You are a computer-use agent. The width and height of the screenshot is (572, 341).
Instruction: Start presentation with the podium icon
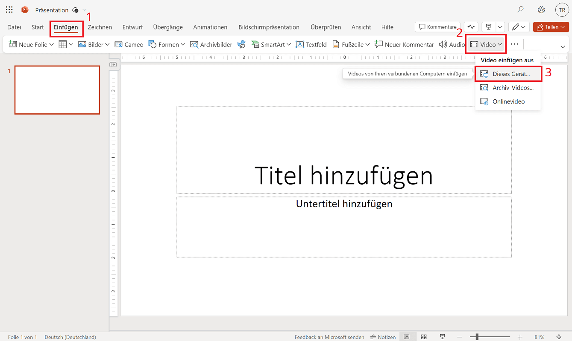point(489,27)
